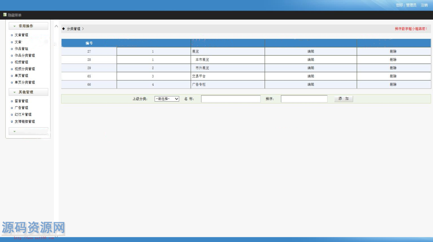Click the bullet icon beside 作品管理
The width and height of the screenshot is (433, 242).
[12, 49]
